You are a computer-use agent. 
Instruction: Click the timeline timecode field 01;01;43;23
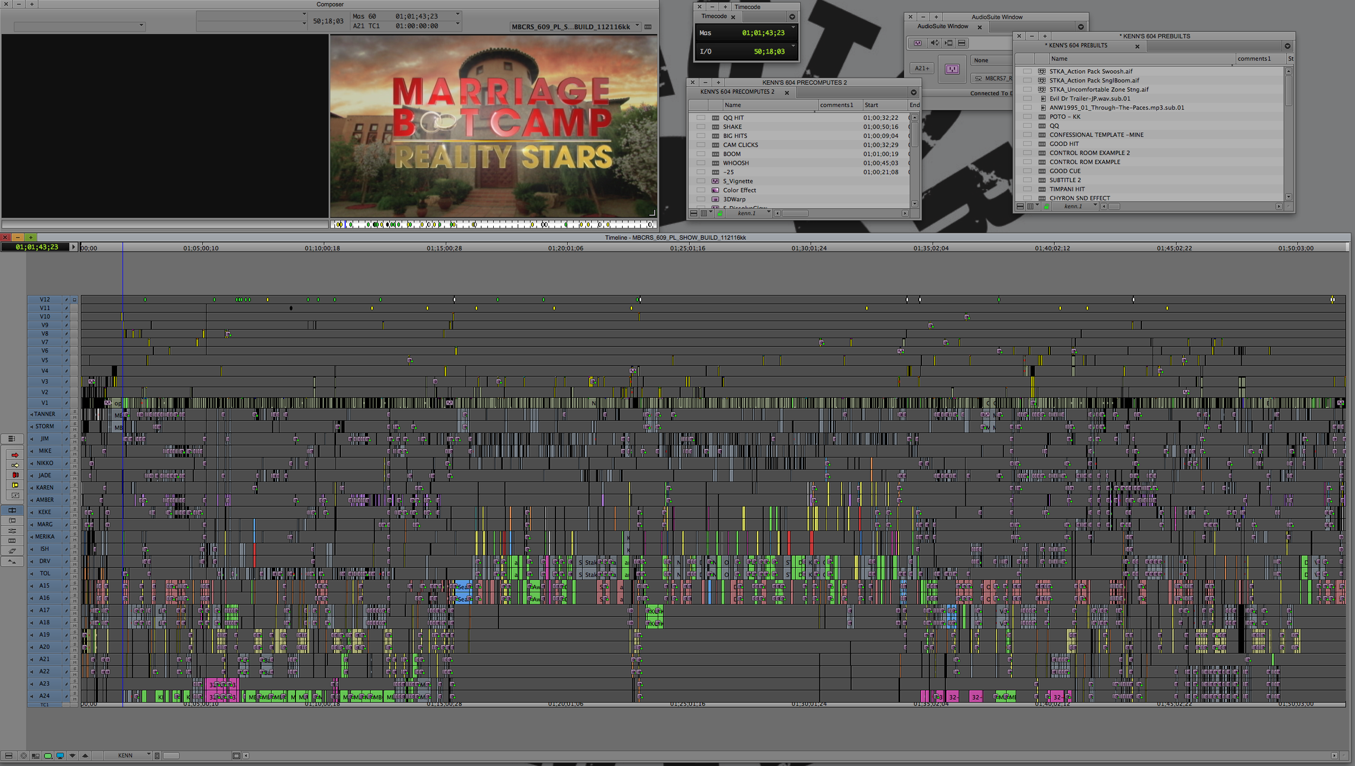37,247
